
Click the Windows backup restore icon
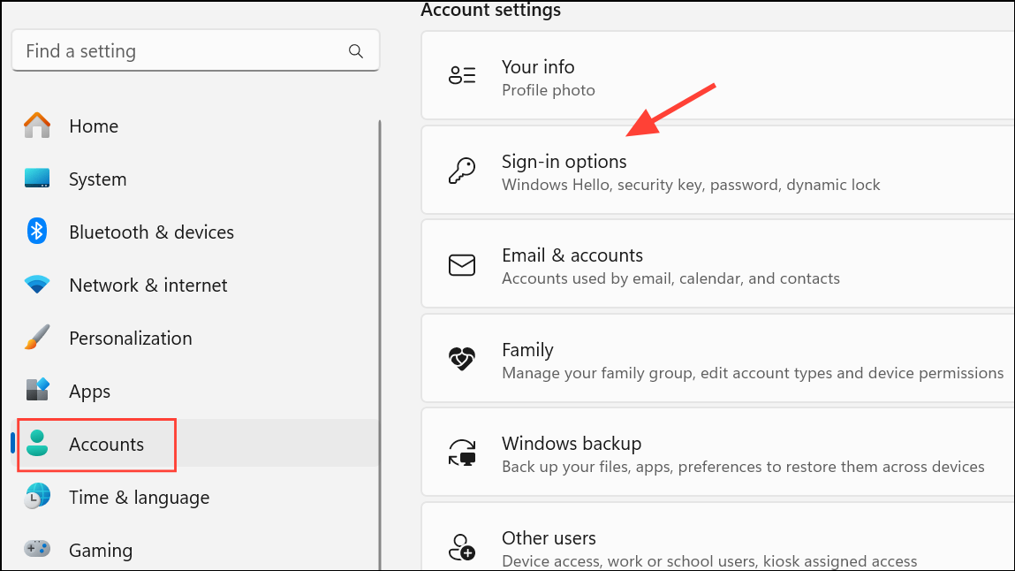tap(462, 453)
